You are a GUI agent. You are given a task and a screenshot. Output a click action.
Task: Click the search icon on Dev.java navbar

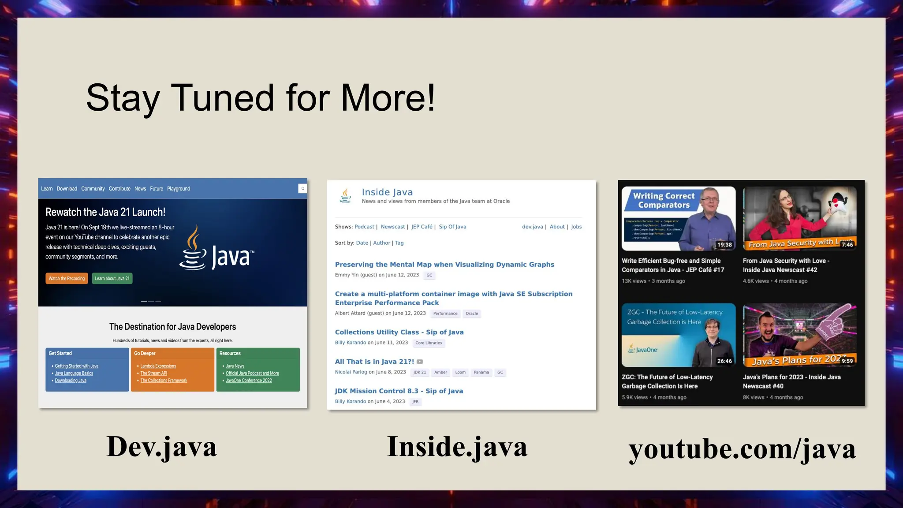point(302,189)
